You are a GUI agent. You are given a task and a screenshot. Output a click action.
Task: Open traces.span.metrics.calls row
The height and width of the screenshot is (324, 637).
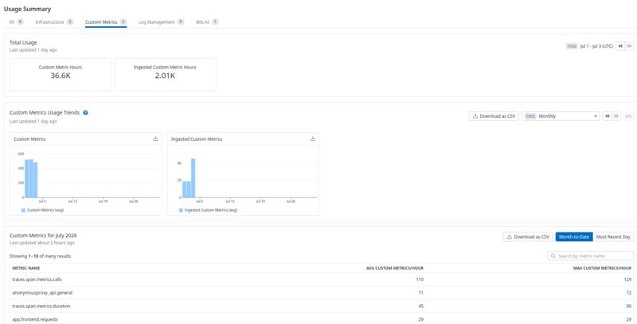tap(322, 279)
